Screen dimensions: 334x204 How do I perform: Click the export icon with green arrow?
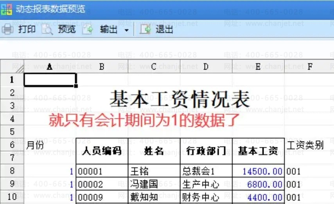[x=88, y=29]
